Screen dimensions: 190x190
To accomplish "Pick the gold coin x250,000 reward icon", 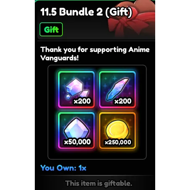I will point(117,130).
